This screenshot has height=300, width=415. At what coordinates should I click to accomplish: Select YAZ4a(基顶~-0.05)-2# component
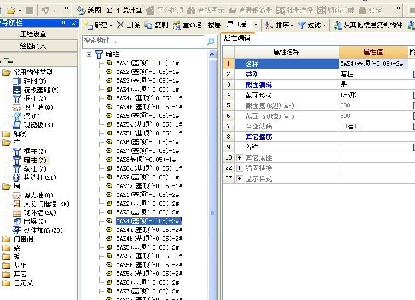[x=149, y=230]
